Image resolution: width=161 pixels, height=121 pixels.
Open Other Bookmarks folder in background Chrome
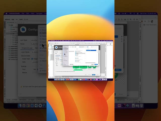pos(150,25)
